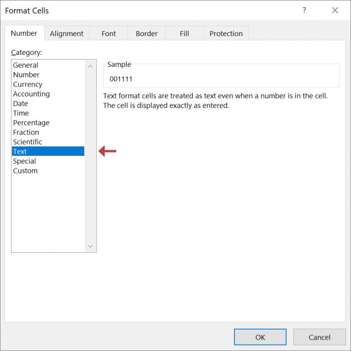Select Accounting from the Category list
The height and width of the screenshot is (351, 351).
[31, 94]
